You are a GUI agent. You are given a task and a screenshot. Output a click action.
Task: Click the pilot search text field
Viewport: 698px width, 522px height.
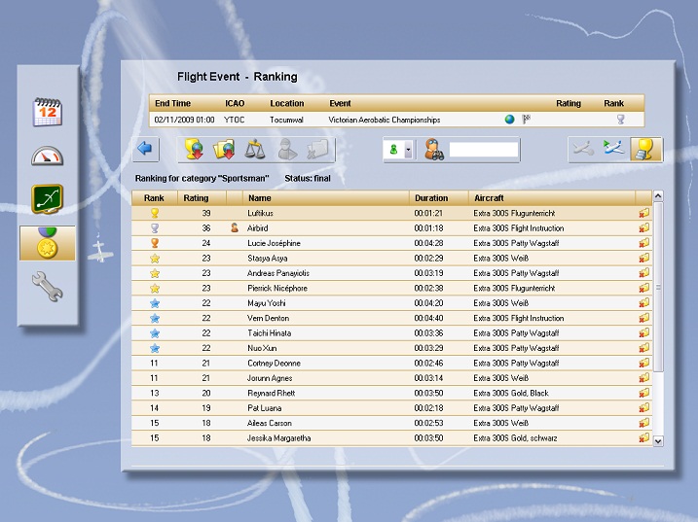pyautogui.click(x=483, y=150)
